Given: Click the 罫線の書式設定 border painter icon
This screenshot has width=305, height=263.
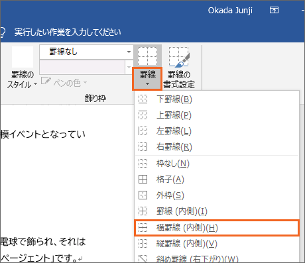Looking at the screenshot, I should pos(179,57).
